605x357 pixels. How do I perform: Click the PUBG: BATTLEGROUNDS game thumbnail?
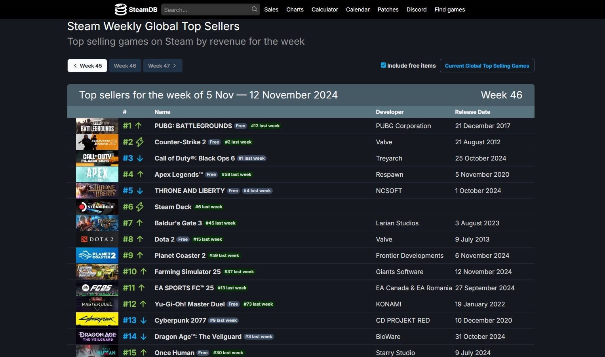point(97,126)
